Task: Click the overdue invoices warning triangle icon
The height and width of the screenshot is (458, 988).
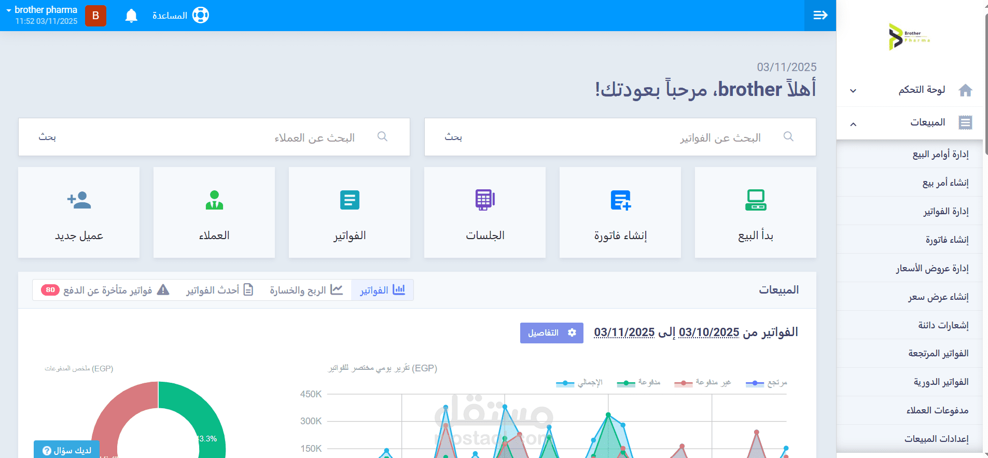Action: pyautogui.click(x=163, y=289)
